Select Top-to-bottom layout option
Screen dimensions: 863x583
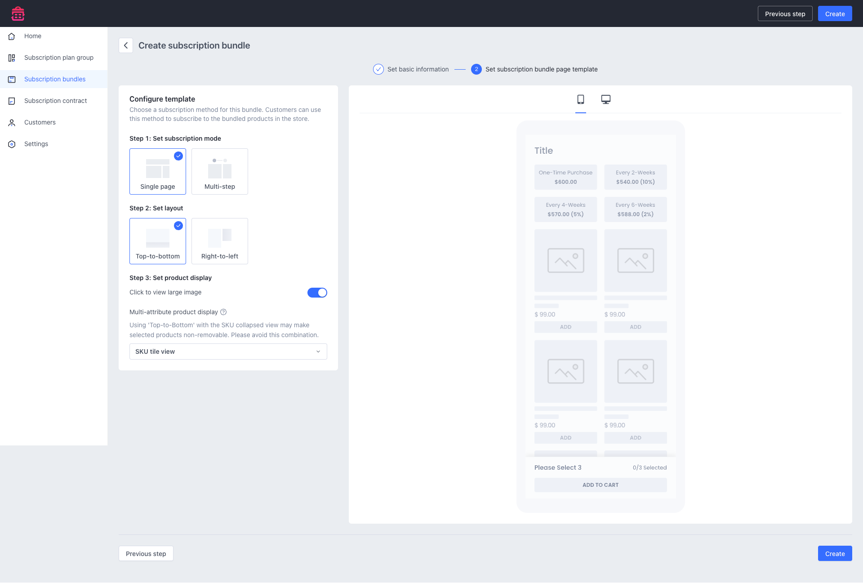pos(158,241)
